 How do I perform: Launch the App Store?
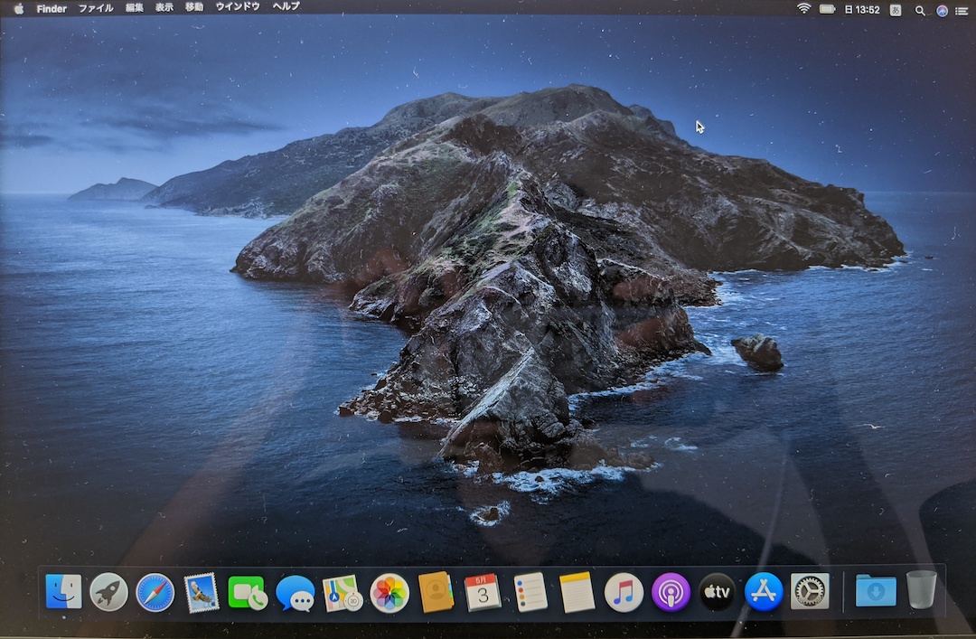click(x=764, y=592)
